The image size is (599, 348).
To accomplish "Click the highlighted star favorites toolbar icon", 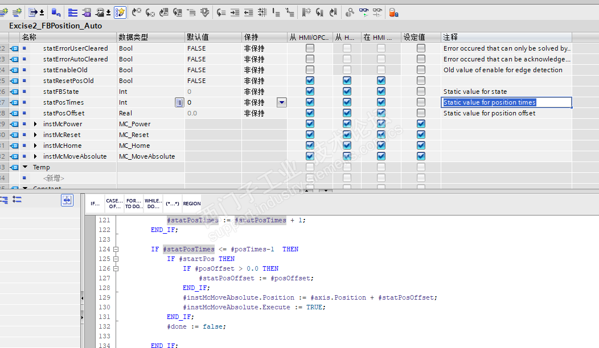I will point(120,12).
